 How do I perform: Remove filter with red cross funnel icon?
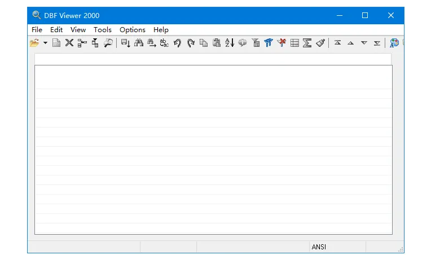tap(282, 43)
